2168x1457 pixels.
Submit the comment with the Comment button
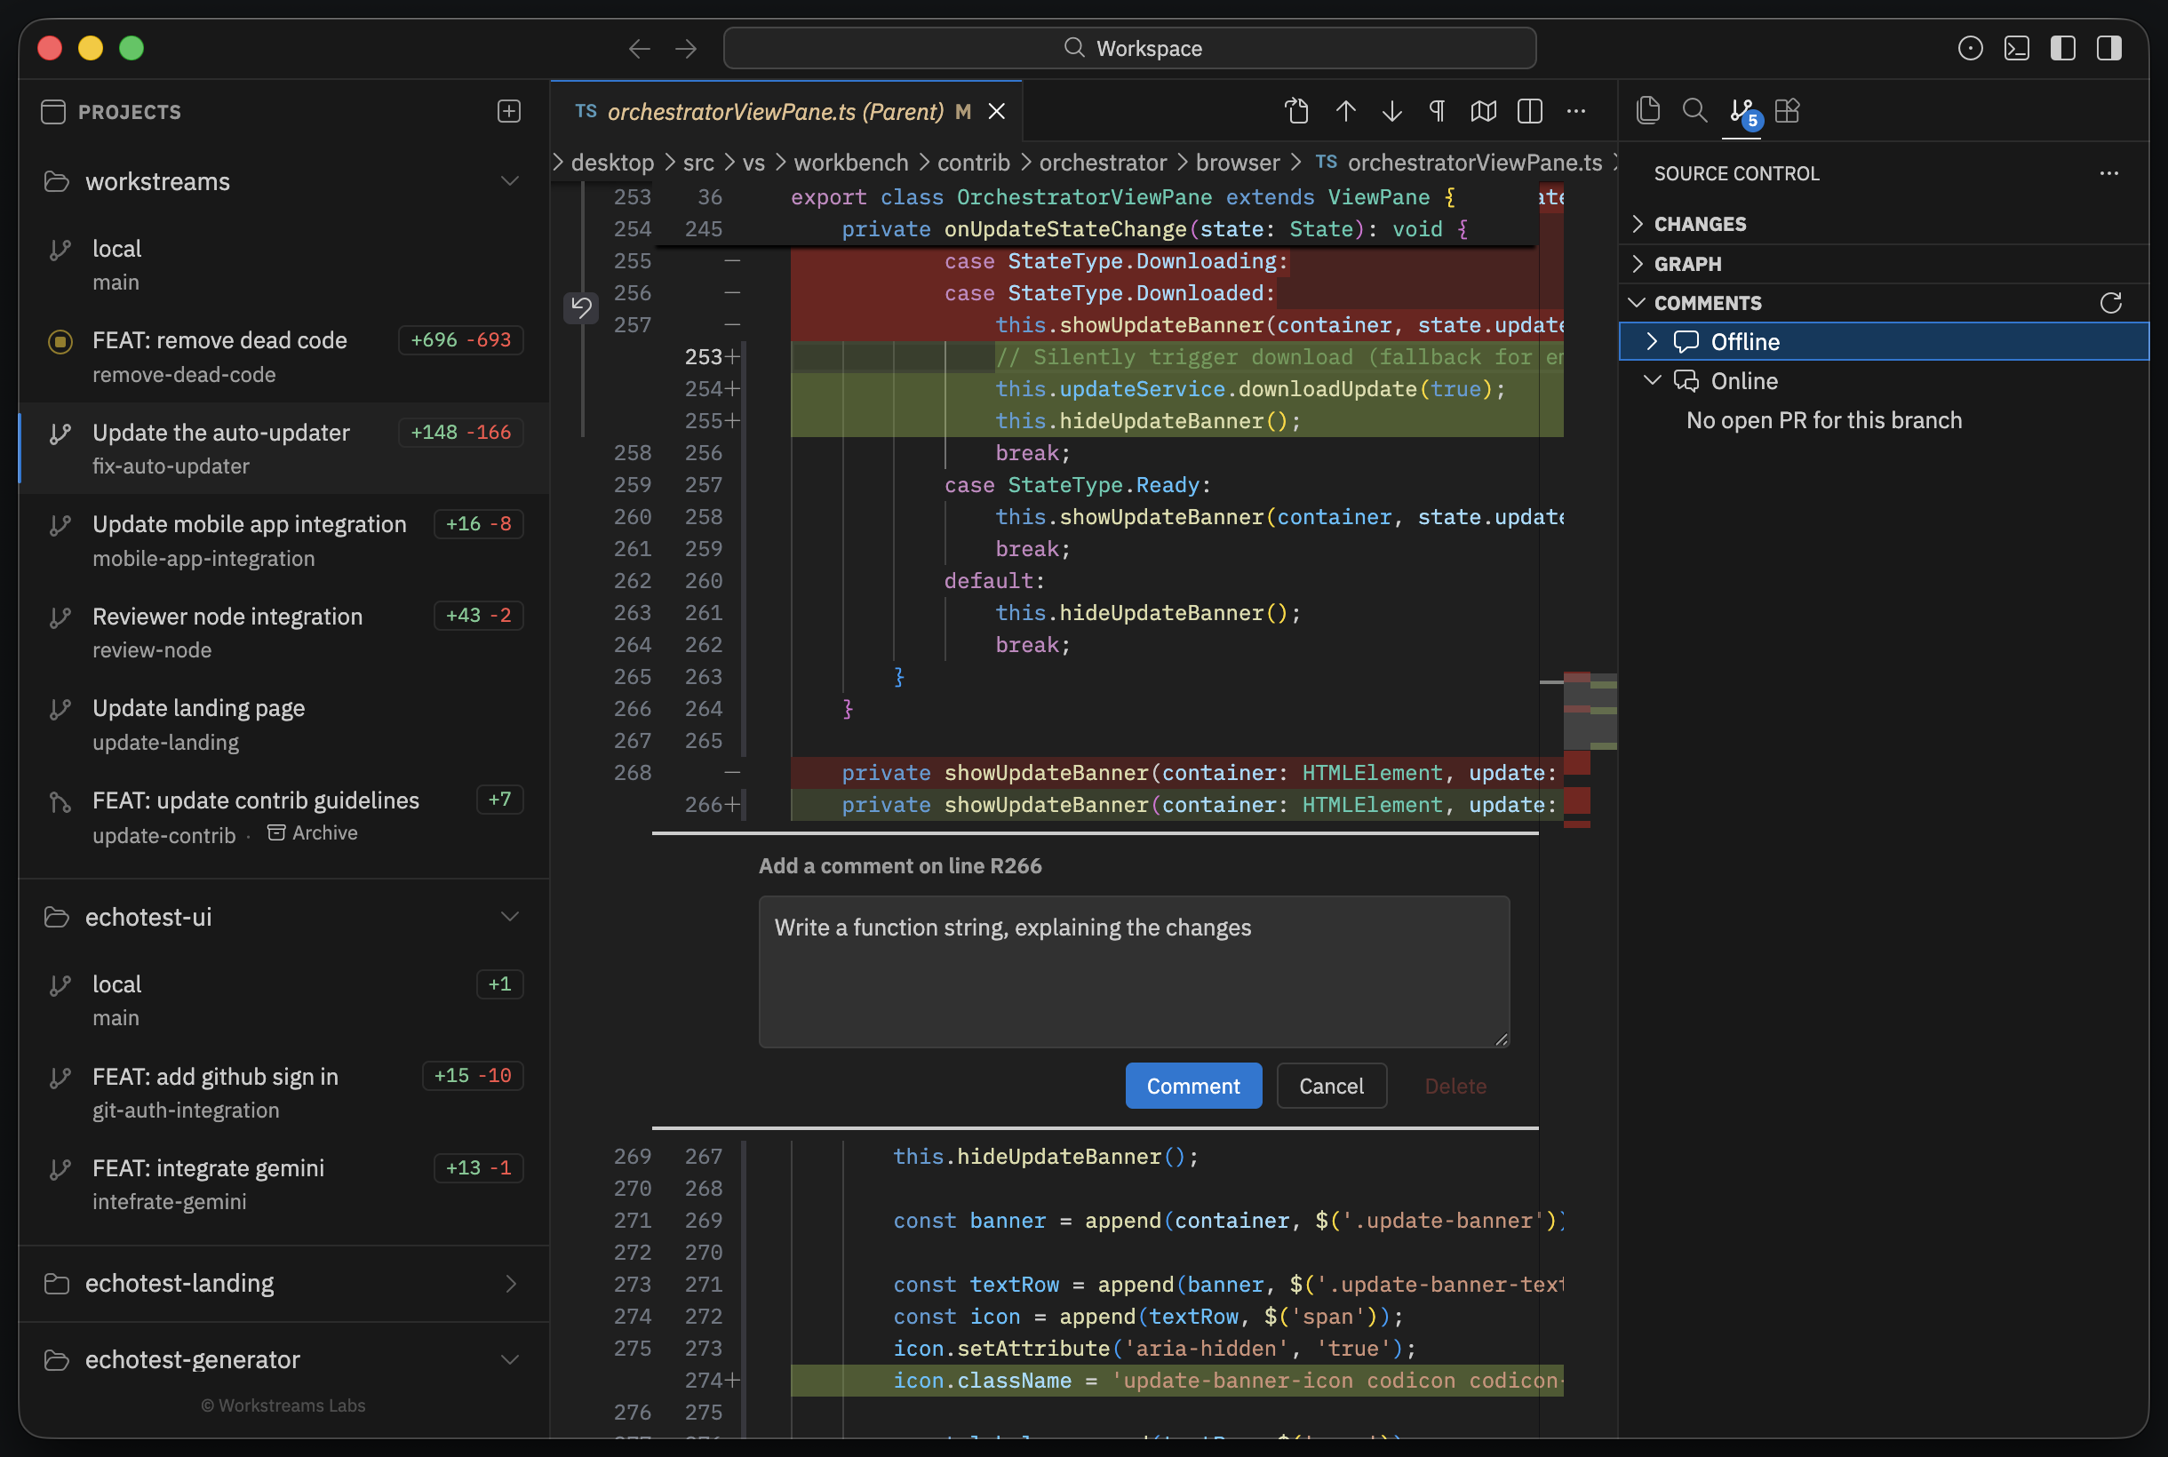pos(1192,1086)
